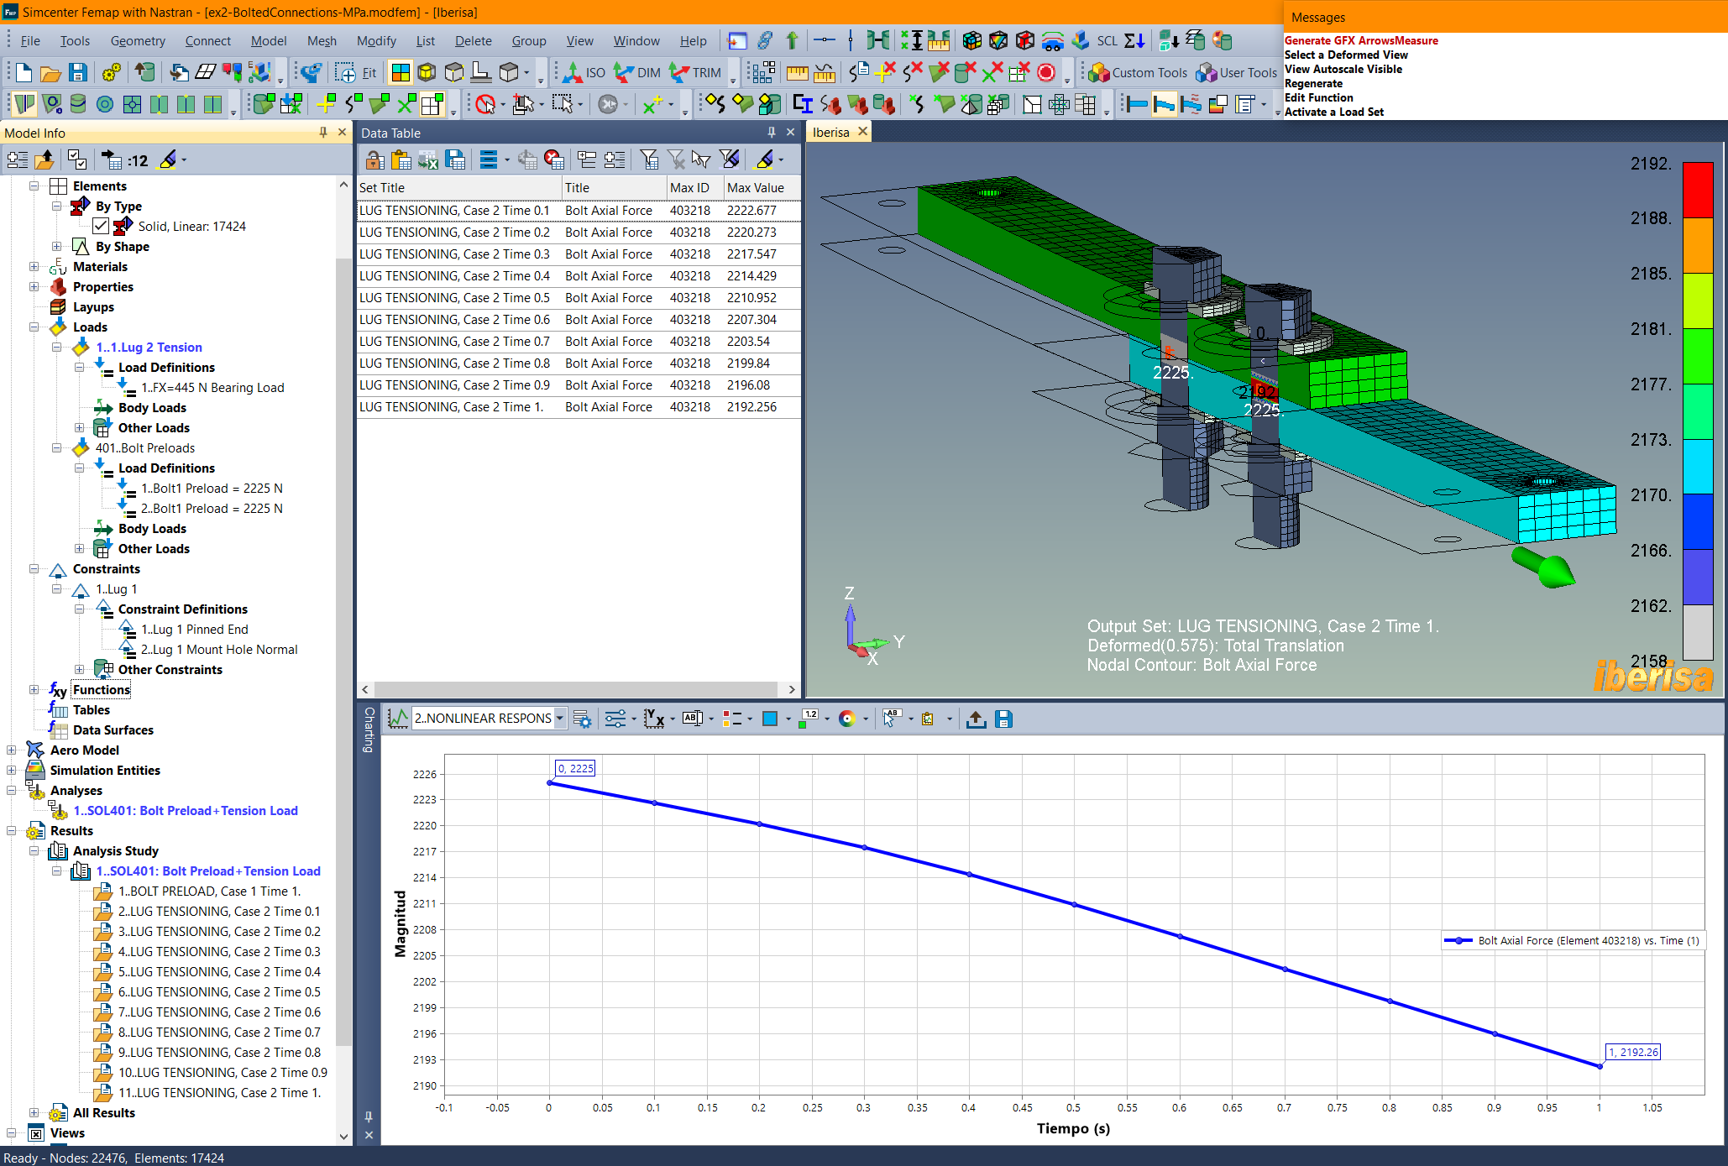The height and width of the screenshot is (1166, 1728).
Task: Open chart data series gear icon
Action: 582,719
